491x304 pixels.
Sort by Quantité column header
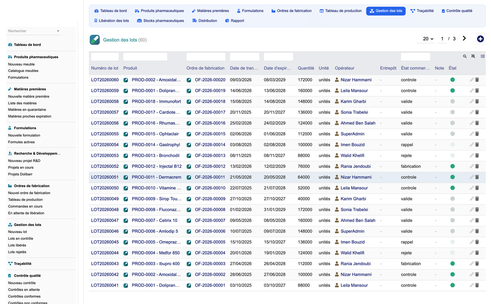coord(306,68)
